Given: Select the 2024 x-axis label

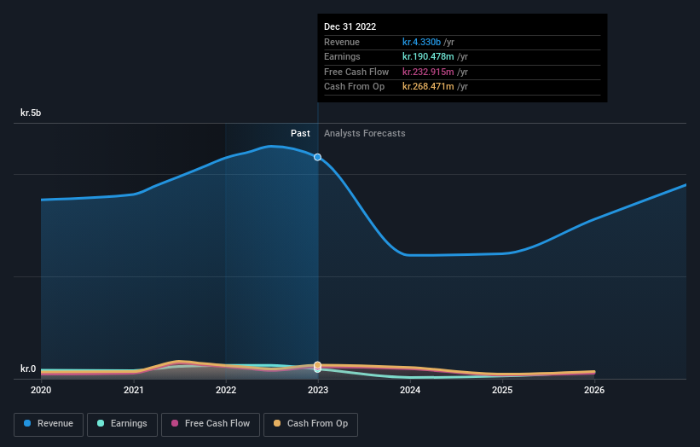Looking at the screenshot, I should [410, 390].
